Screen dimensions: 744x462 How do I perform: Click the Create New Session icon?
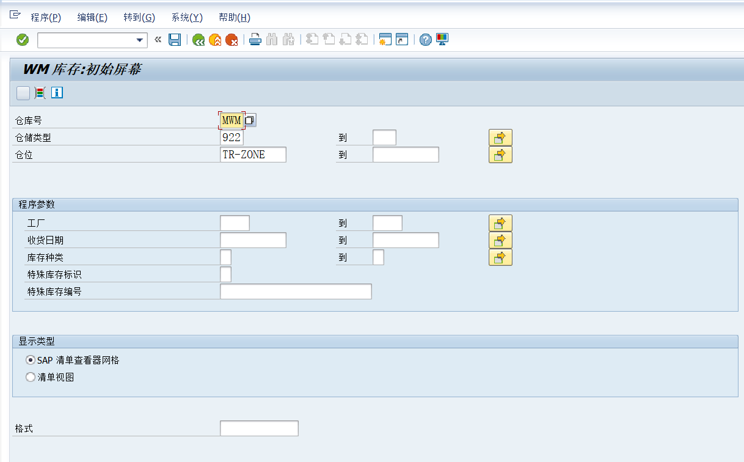click(385, 40)
